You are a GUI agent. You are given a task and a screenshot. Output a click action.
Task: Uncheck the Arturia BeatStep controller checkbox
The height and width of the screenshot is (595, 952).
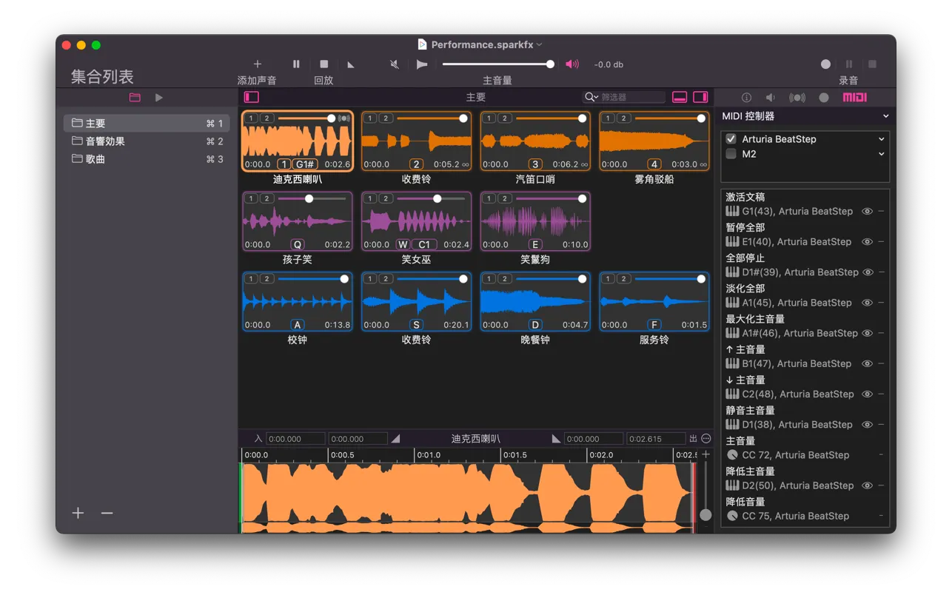point(729,138)
